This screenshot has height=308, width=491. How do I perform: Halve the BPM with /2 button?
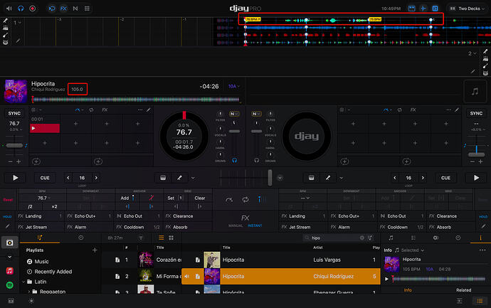pos(30,206)
